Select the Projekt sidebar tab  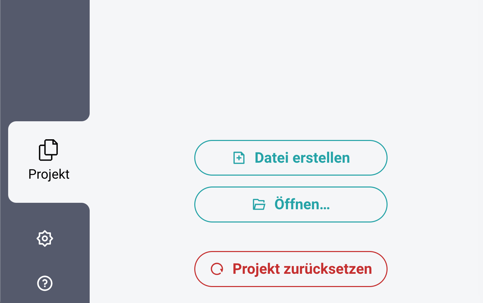tap(49, 162)
